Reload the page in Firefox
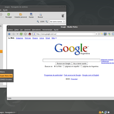 21,34
